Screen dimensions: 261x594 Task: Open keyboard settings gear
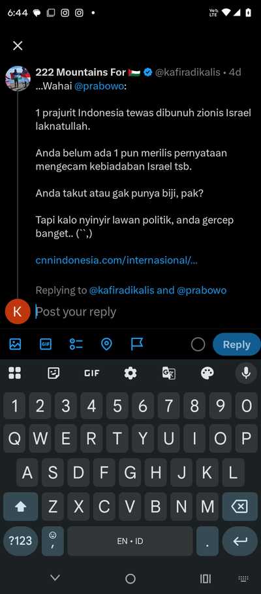point(130,373)
